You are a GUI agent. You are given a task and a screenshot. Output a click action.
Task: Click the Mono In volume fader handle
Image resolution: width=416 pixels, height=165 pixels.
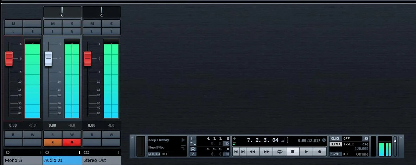tap(9, 59)
